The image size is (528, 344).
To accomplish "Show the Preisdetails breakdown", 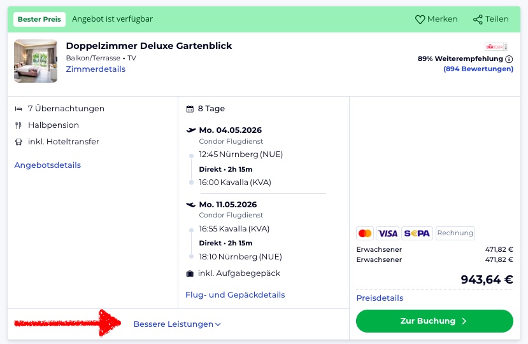I will point(380,298).
